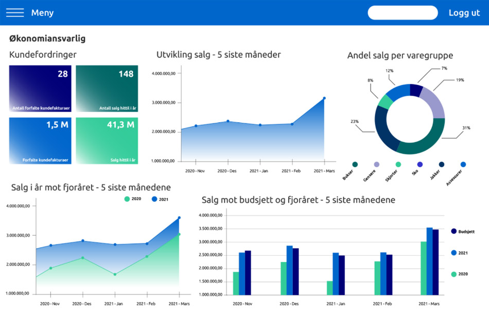This screenshot has width=489, height=318.
Task: Toggle the Bukser legend dot
Action: tap(355, 164)
